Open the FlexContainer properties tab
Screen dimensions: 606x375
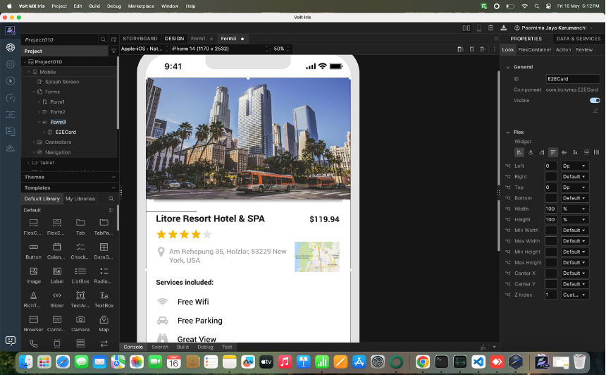coord(535,50)
